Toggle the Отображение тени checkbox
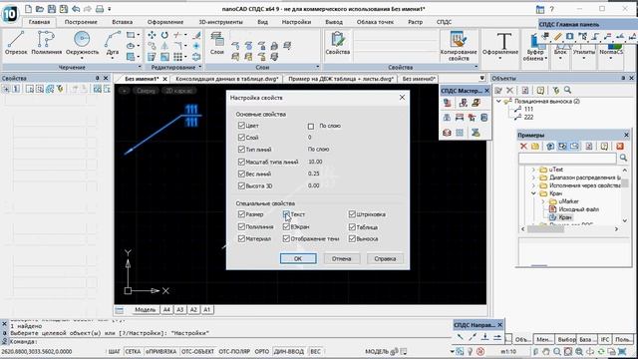The width and height of the screenshot is (638, 359). [286, 238]
